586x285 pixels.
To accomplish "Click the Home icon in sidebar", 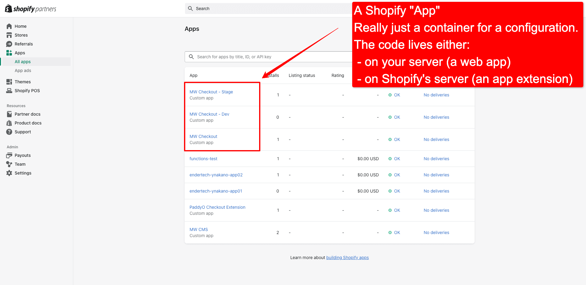I will tap(9, 26).
